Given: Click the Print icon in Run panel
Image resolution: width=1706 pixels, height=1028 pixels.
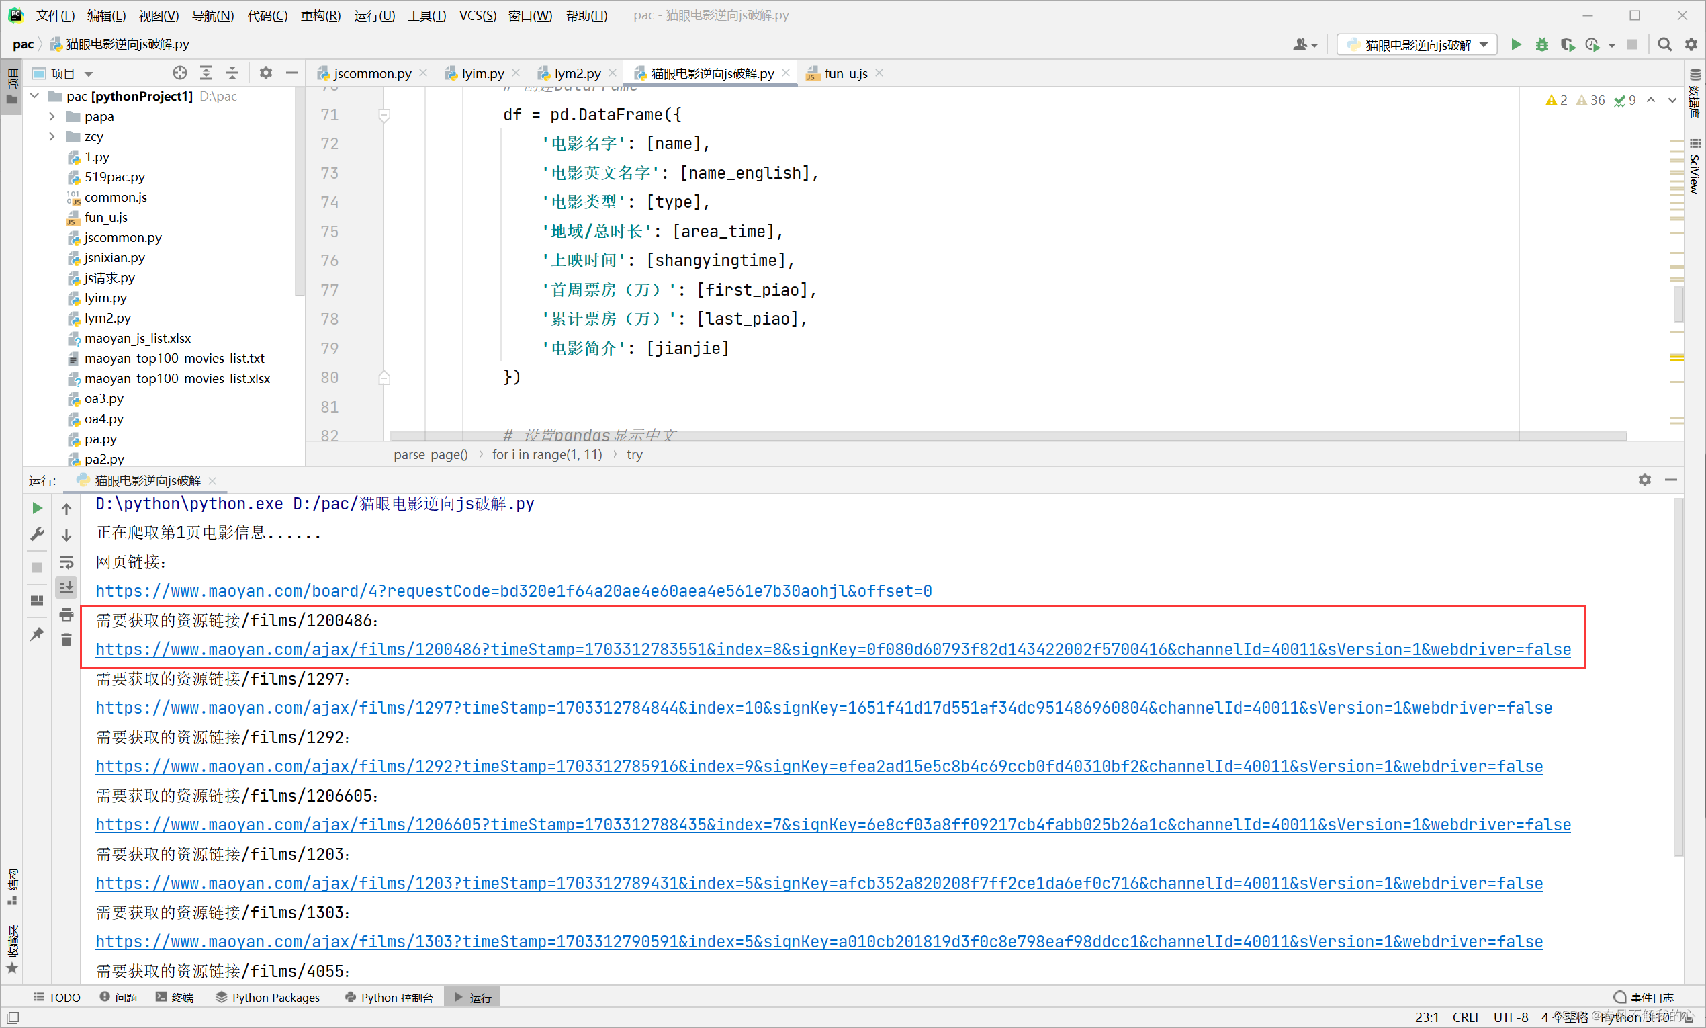Looking at the screenshot, I should coord(66,613).
